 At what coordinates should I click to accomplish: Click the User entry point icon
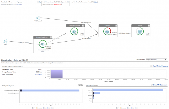pos(5,41)
